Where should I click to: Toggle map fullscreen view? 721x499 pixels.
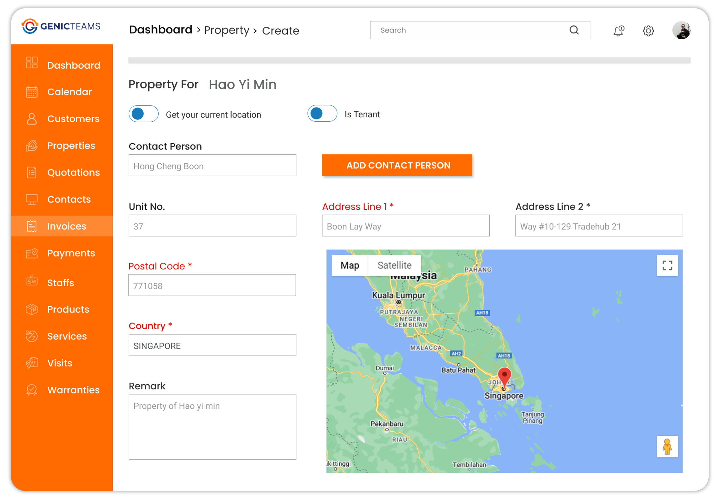tap(667, 265)
